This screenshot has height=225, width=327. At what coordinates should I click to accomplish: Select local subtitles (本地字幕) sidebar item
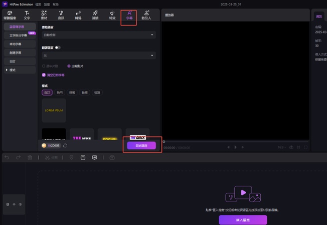click(x=20, y=44)
